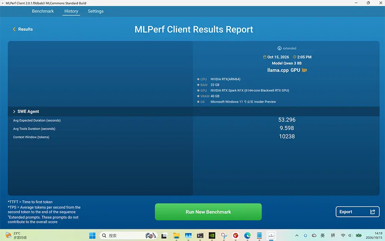The width and height of the screenshot is (385, 241).
Task: Open Task View from the taskbar
Action: (x=164, y=236)
